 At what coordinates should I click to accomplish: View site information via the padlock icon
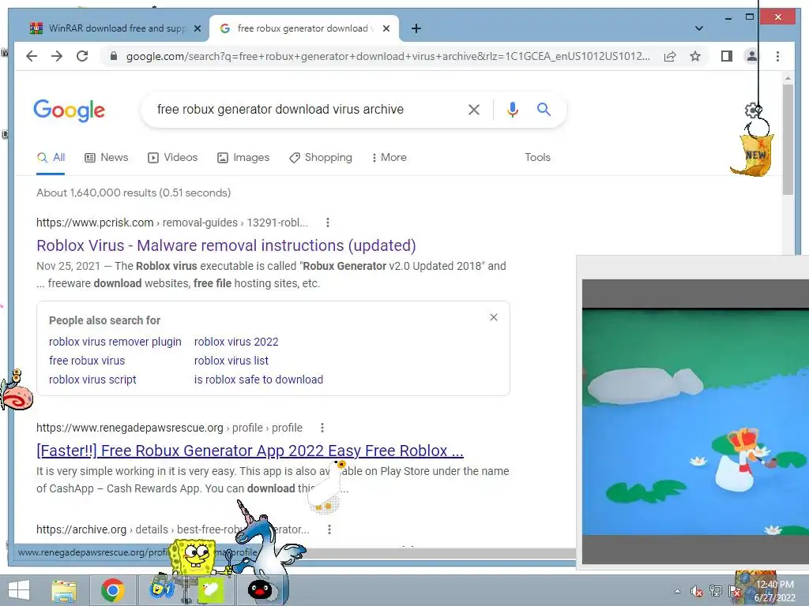point(114,56)
